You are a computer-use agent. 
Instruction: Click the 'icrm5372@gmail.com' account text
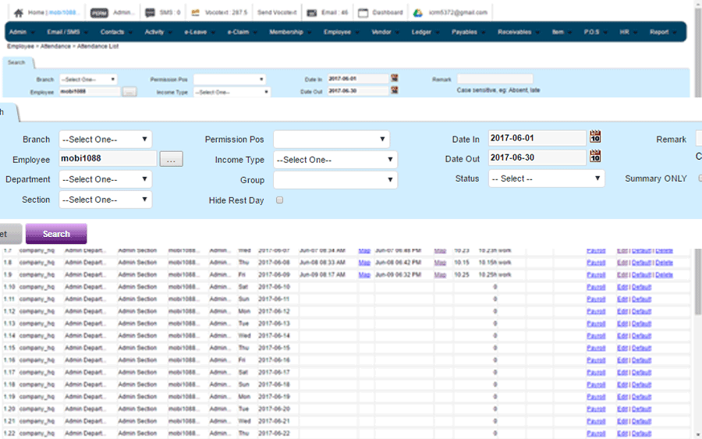[x=458, y=12]
